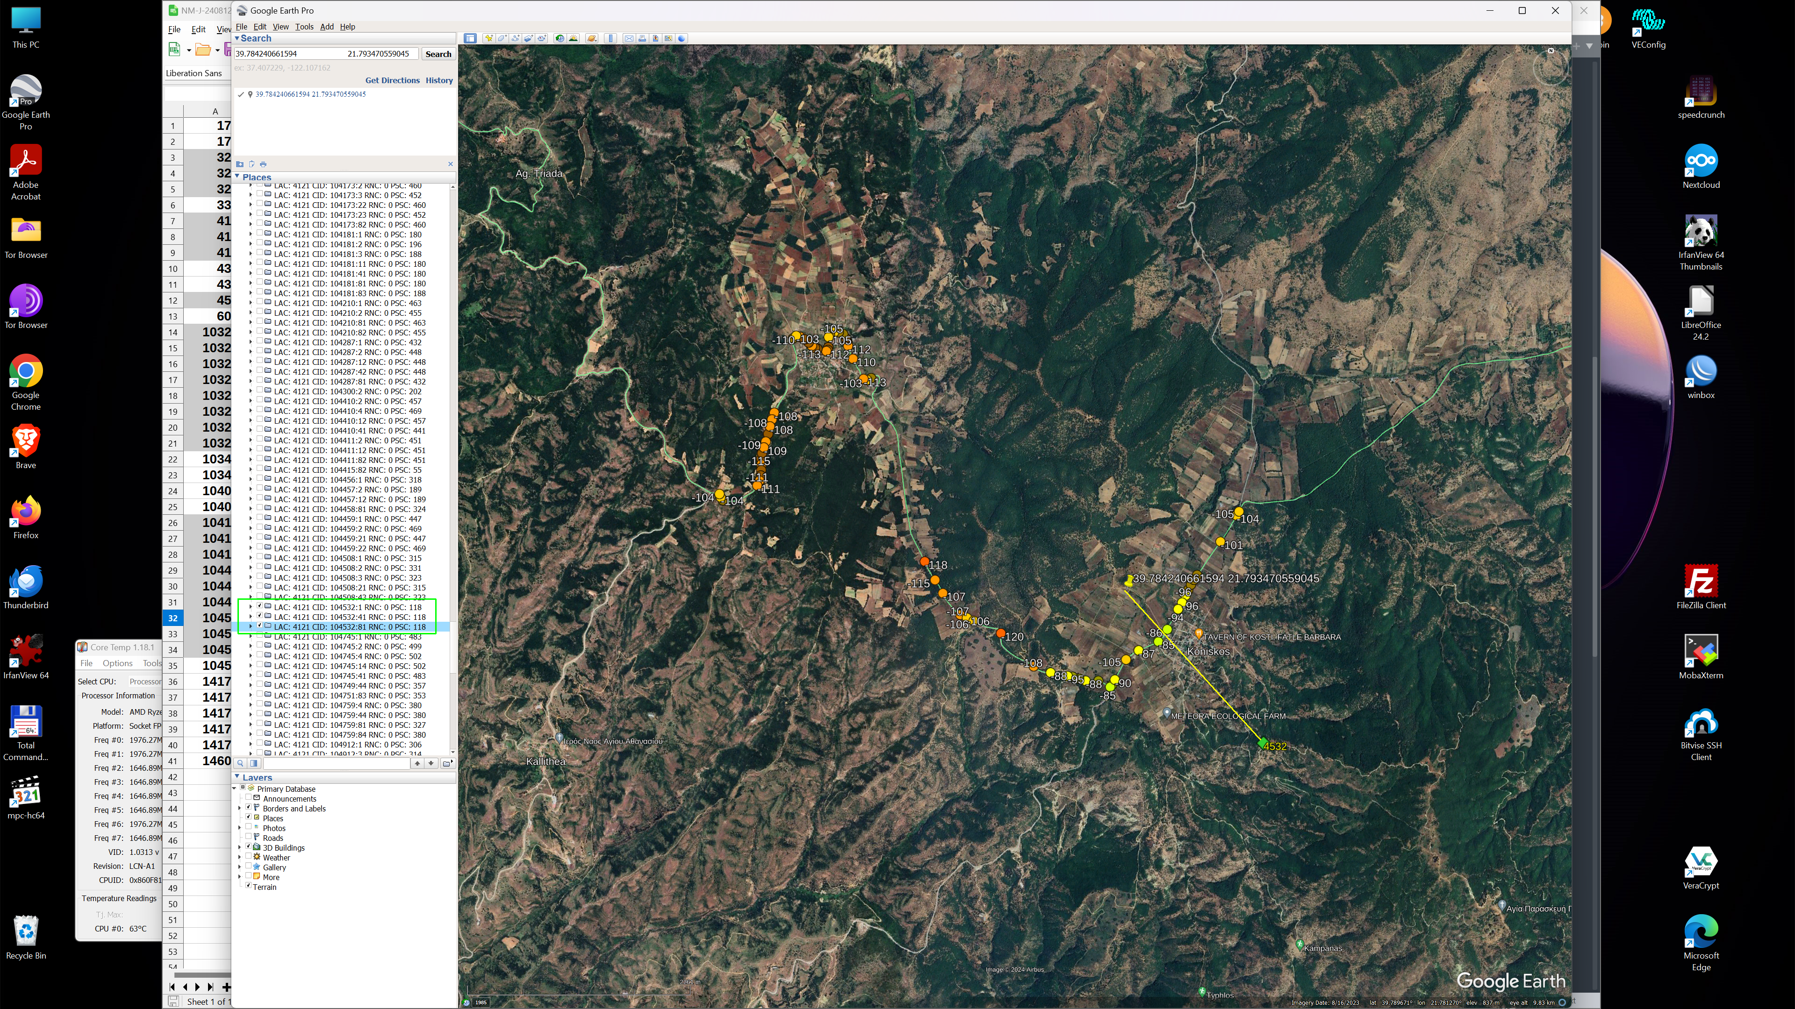Viewport: 1795px width, 1009px height.
Task: Expand the 3D Buildings layer node
Action: point(240,847)
